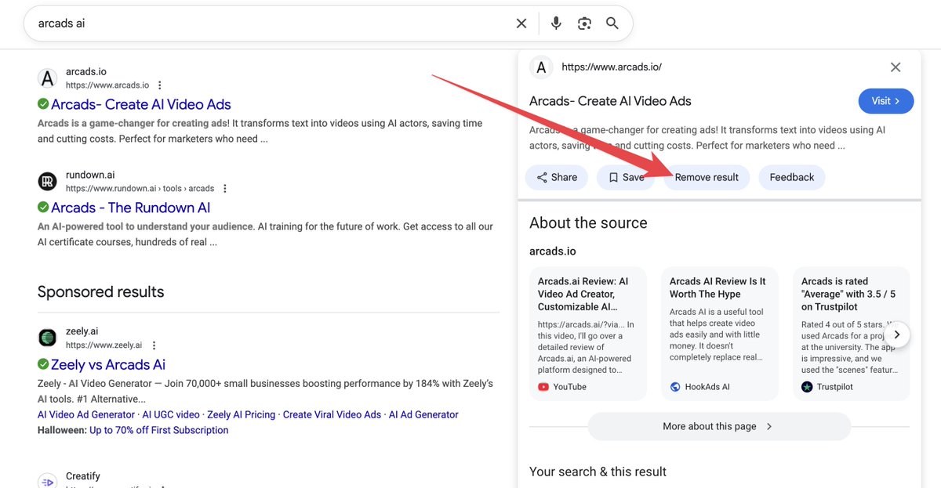
Task: Click the https://www.zeely.ai URL text
Action: pos(104,345)
